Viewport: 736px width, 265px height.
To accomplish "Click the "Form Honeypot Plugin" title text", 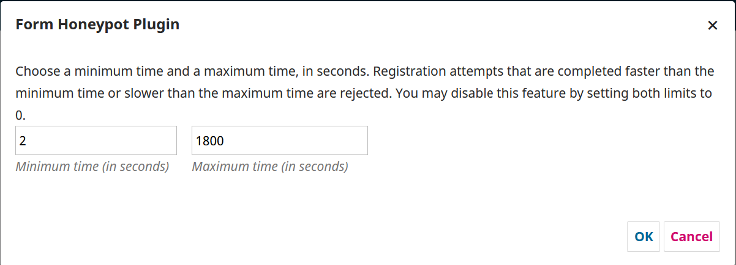I will click(x=97, y=24).
